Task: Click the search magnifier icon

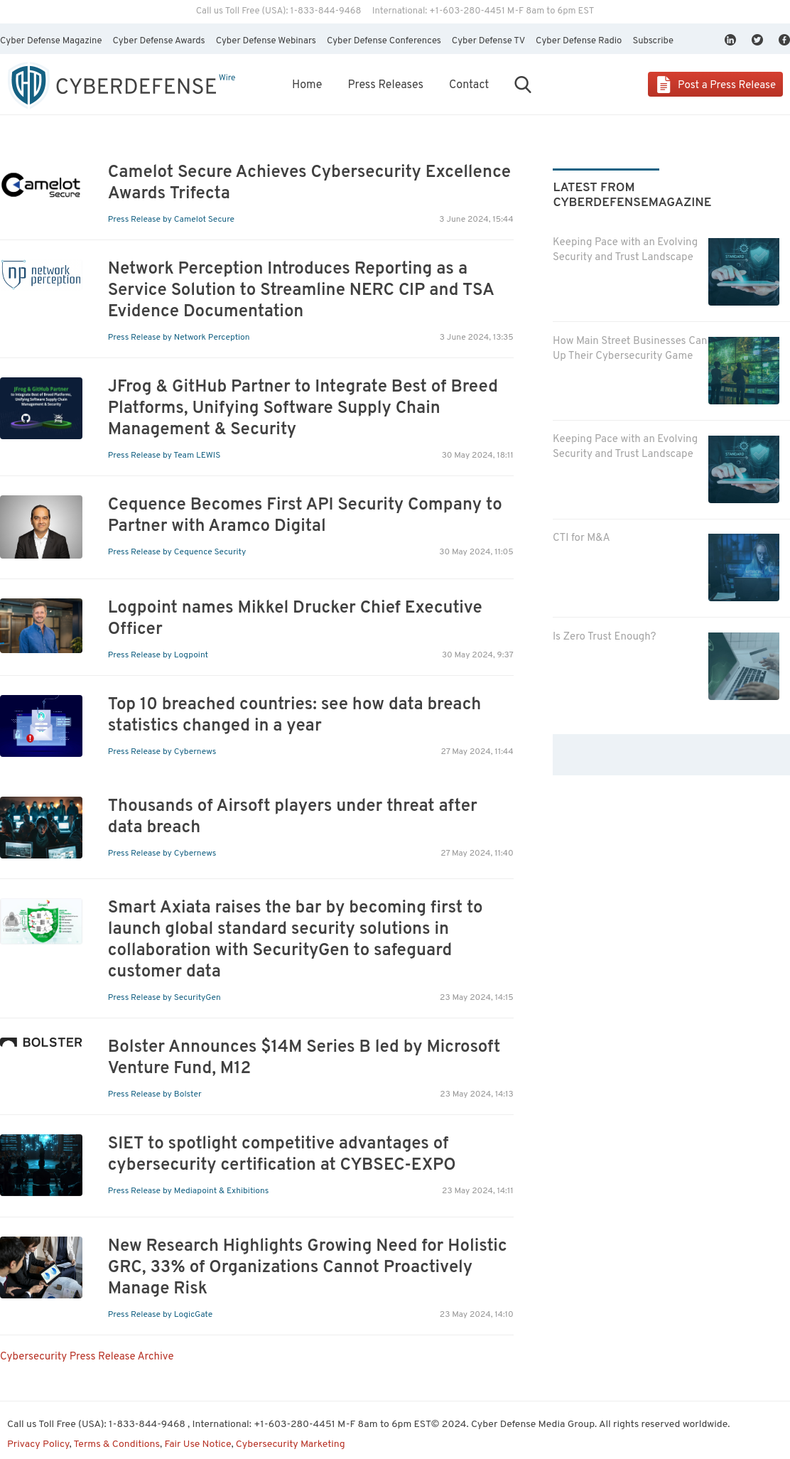Action: (523, 85)
